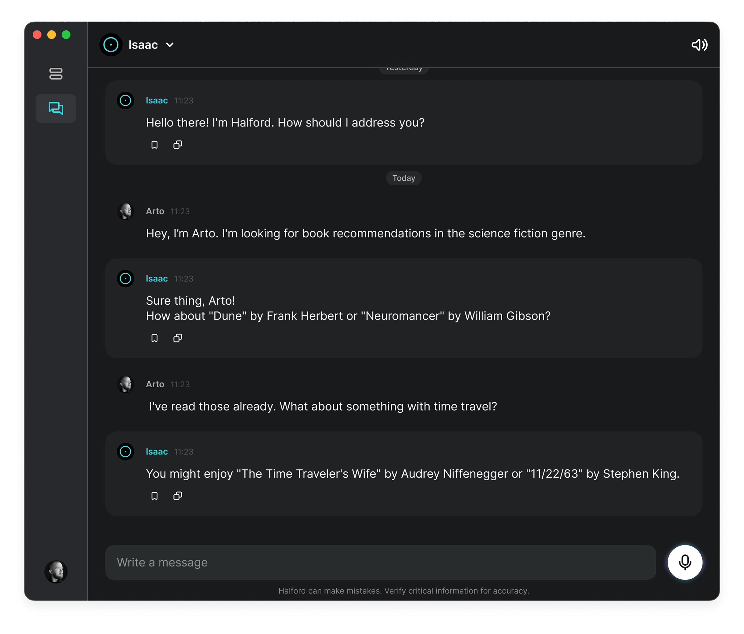Open the stacked list sidebar icon
744x634 pixels.
[x=56, y=74]
